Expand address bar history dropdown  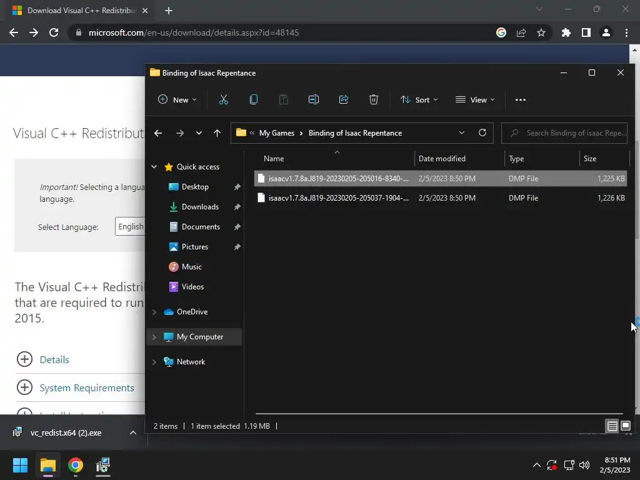pos(462,132)
